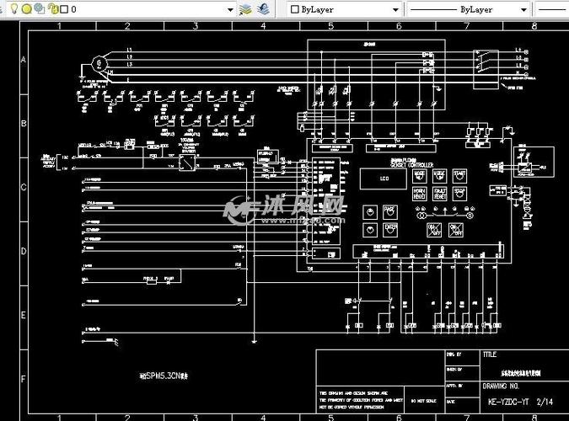569x421 pixels.
Task: Select the HORN RESET block in the drawing
Action: point(419,194)
